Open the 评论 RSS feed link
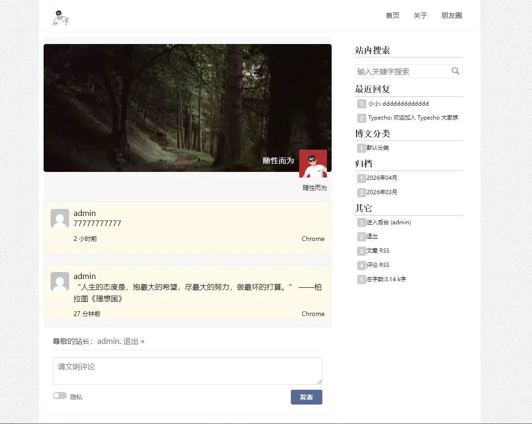Viewport: 532px width, 424px height. [x=378, y=265]
